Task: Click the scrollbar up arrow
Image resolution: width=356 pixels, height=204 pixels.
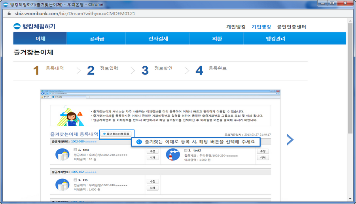Action: (350, 21)
